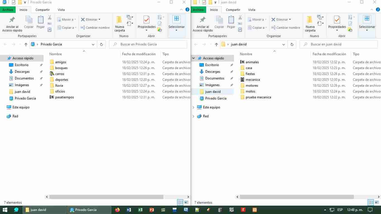Select Imágenes in juan david navigation pane

[x=212, y=85]
